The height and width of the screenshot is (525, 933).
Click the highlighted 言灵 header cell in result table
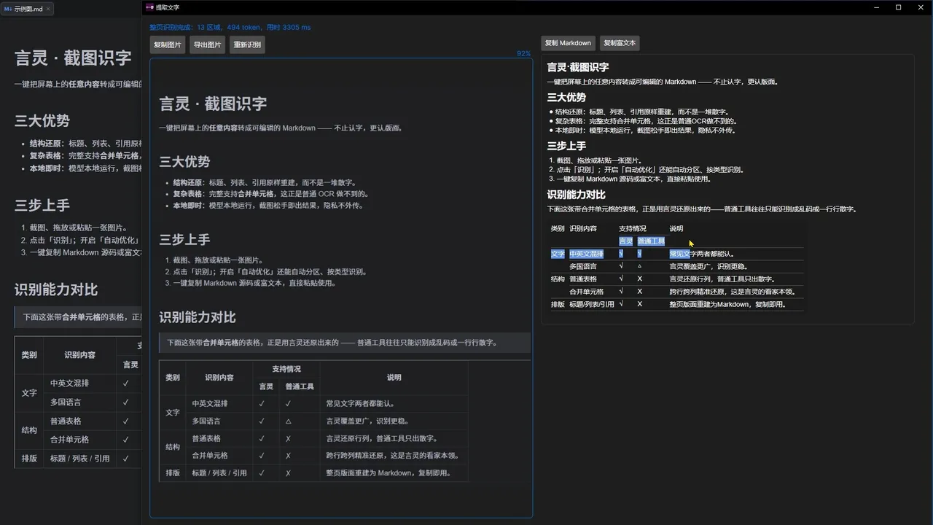click(x=625, y=241)
